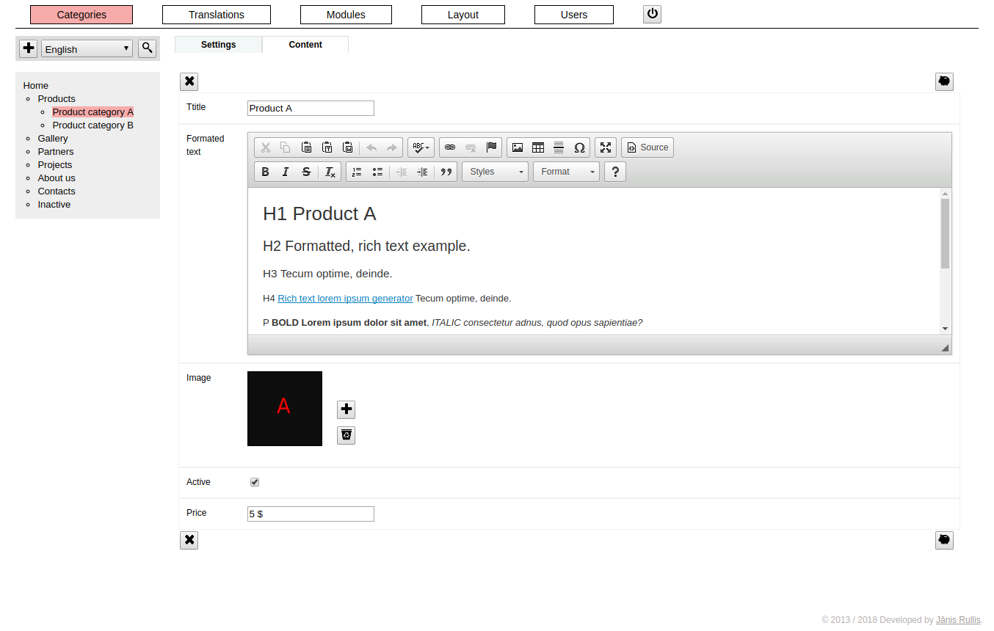The image size is (994, 631).
Task: Insert an image via editor toolbar
Action: 518,147
